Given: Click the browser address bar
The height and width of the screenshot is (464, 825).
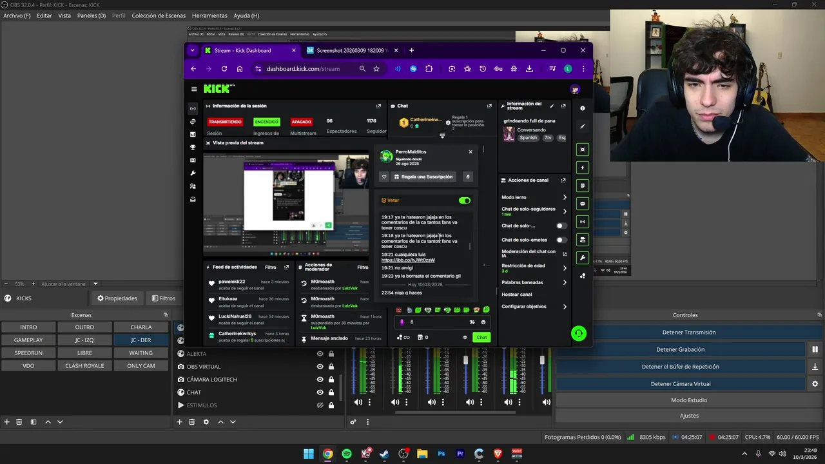Looking at the screenshot, I should coord(303,69).
